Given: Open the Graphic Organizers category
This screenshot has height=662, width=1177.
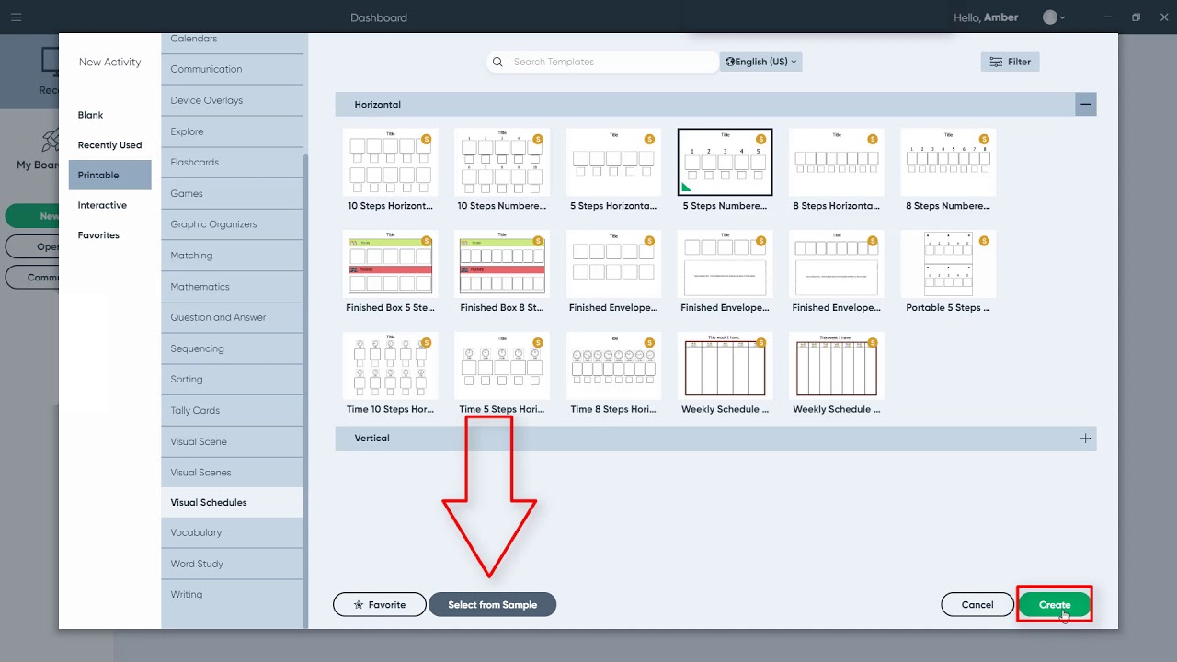Looking at the screenshot, I should (232, 224).
